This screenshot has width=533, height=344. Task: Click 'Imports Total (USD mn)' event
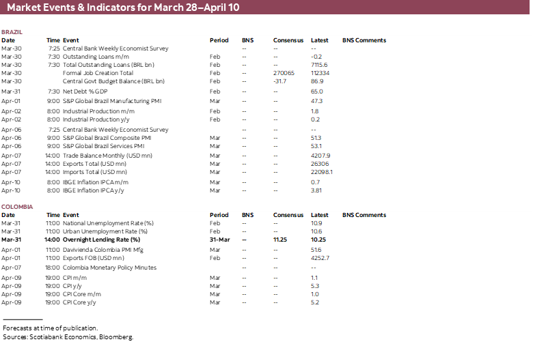95,172
